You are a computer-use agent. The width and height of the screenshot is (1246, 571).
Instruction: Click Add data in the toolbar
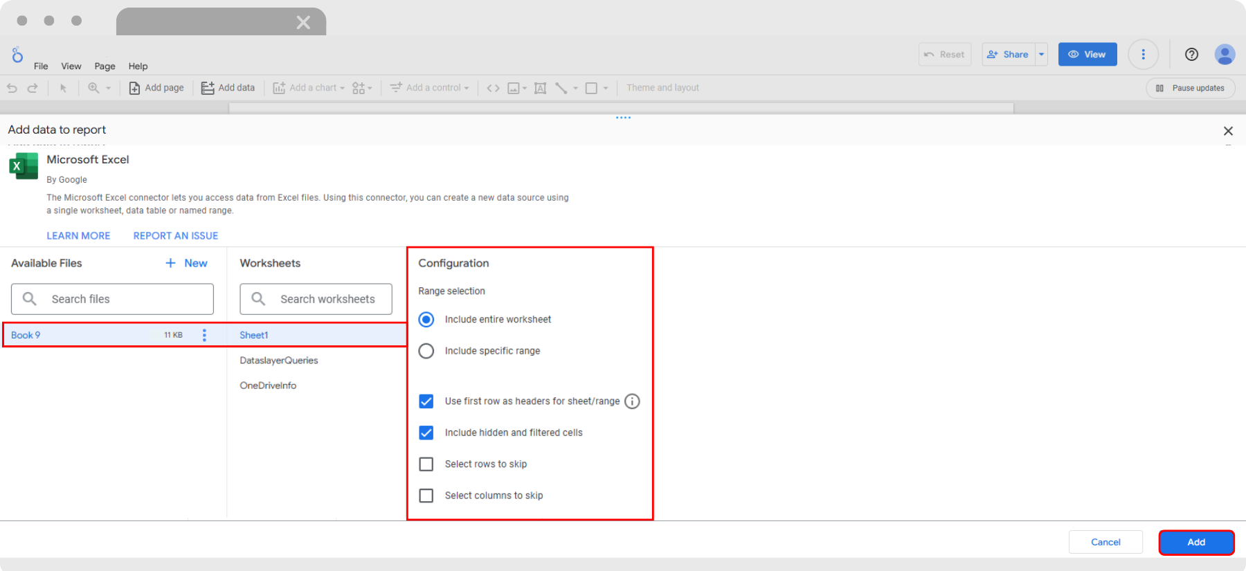tap(228, 88)
